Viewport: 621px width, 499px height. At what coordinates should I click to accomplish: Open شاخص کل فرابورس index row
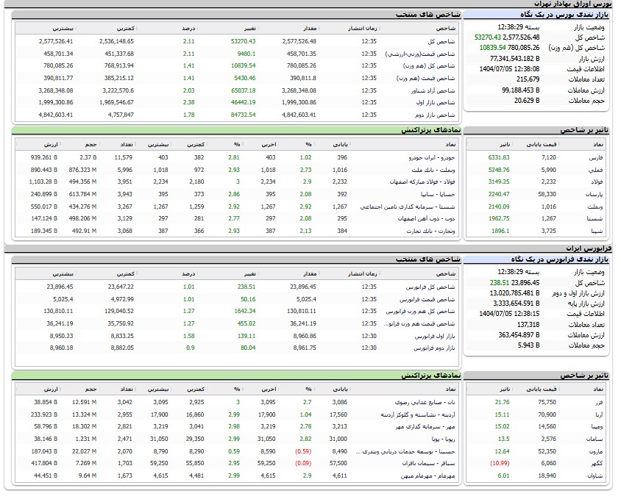click(237, 287)
